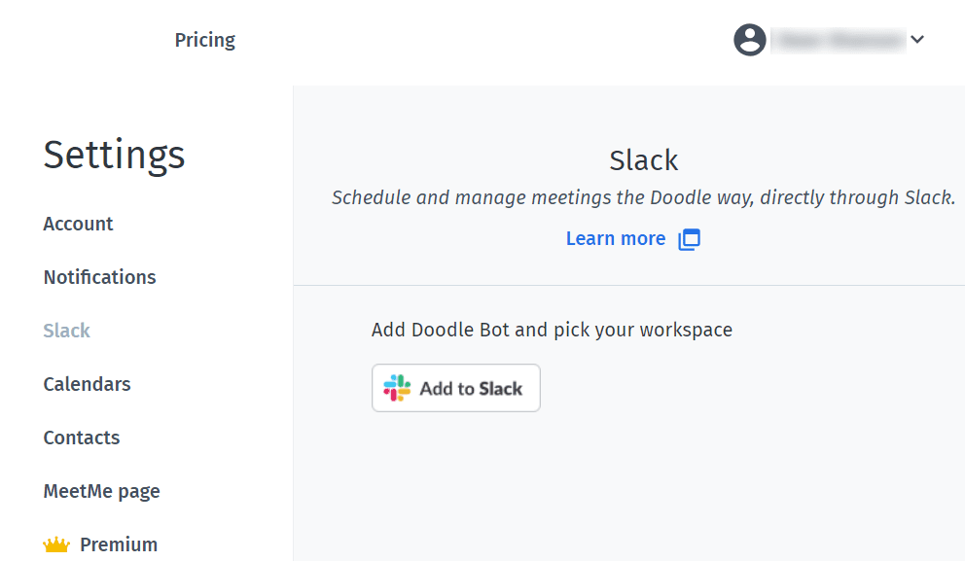Open Contacts settings
This screenshot has height=561, width=965.
82,438
